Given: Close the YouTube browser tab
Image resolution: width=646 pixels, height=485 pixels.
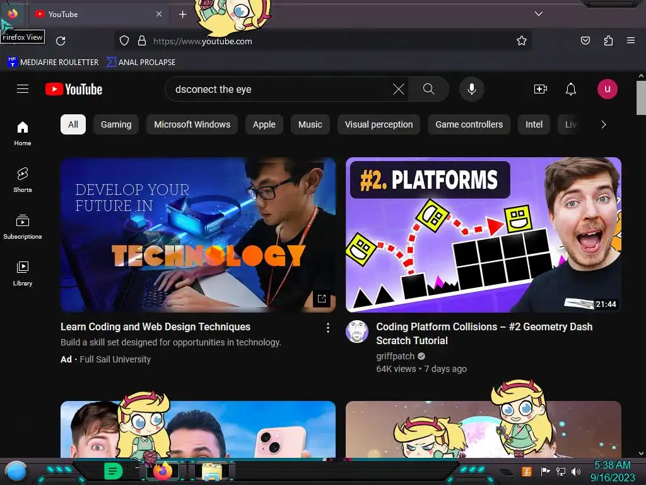Looking at the screenshot, I should coord(159,14).
